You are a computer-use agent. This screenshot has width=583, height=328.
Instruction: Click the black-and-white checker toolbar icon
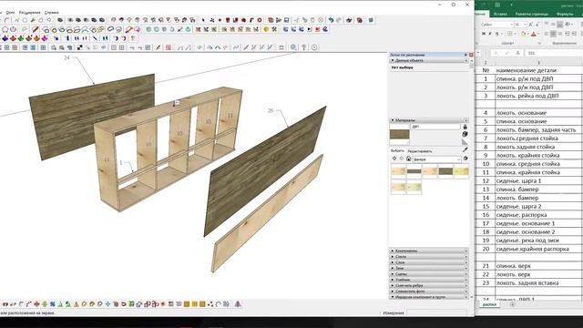coord(79,47)
